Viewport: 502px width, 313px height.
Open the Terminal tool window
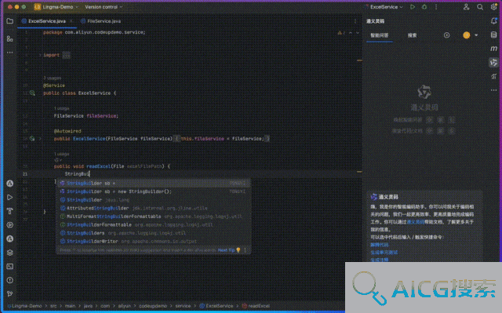(x=10, y=266)
